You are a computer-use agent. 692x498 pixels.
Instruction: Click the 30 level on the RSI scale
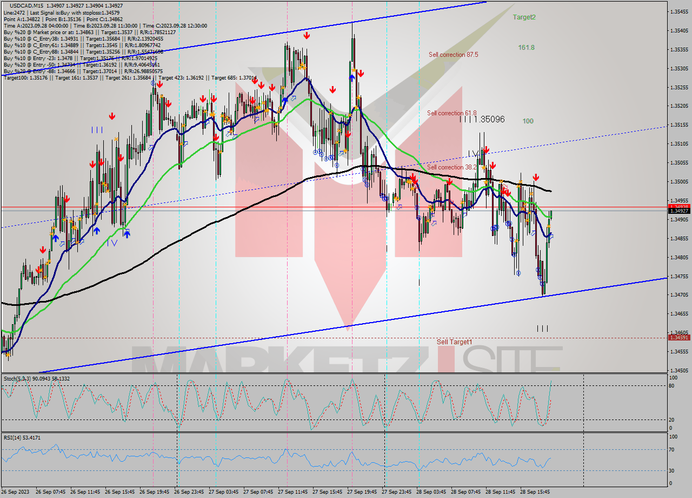pyautogui.click(x=672, y=470)
